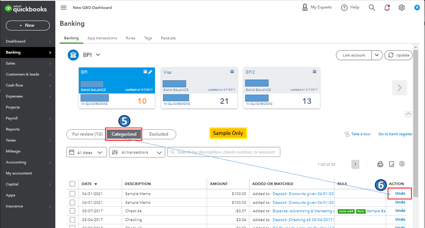Undo the 03/04/2017 Checking transaction

(x=400, y=219)
